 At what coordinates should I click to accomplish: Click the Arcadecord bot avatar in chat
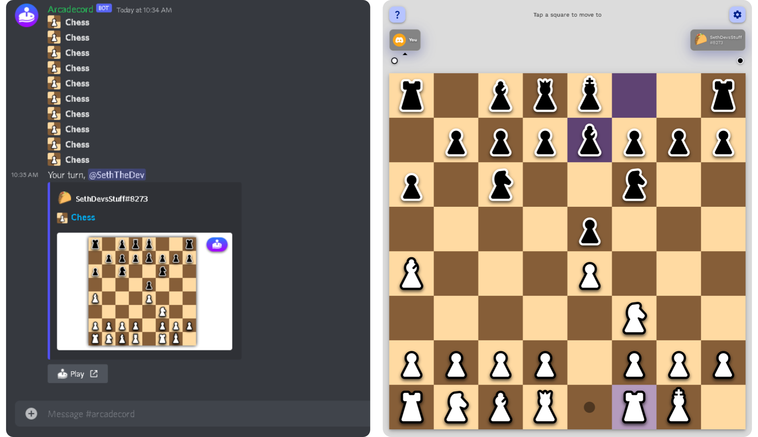(x=26, y=15)
